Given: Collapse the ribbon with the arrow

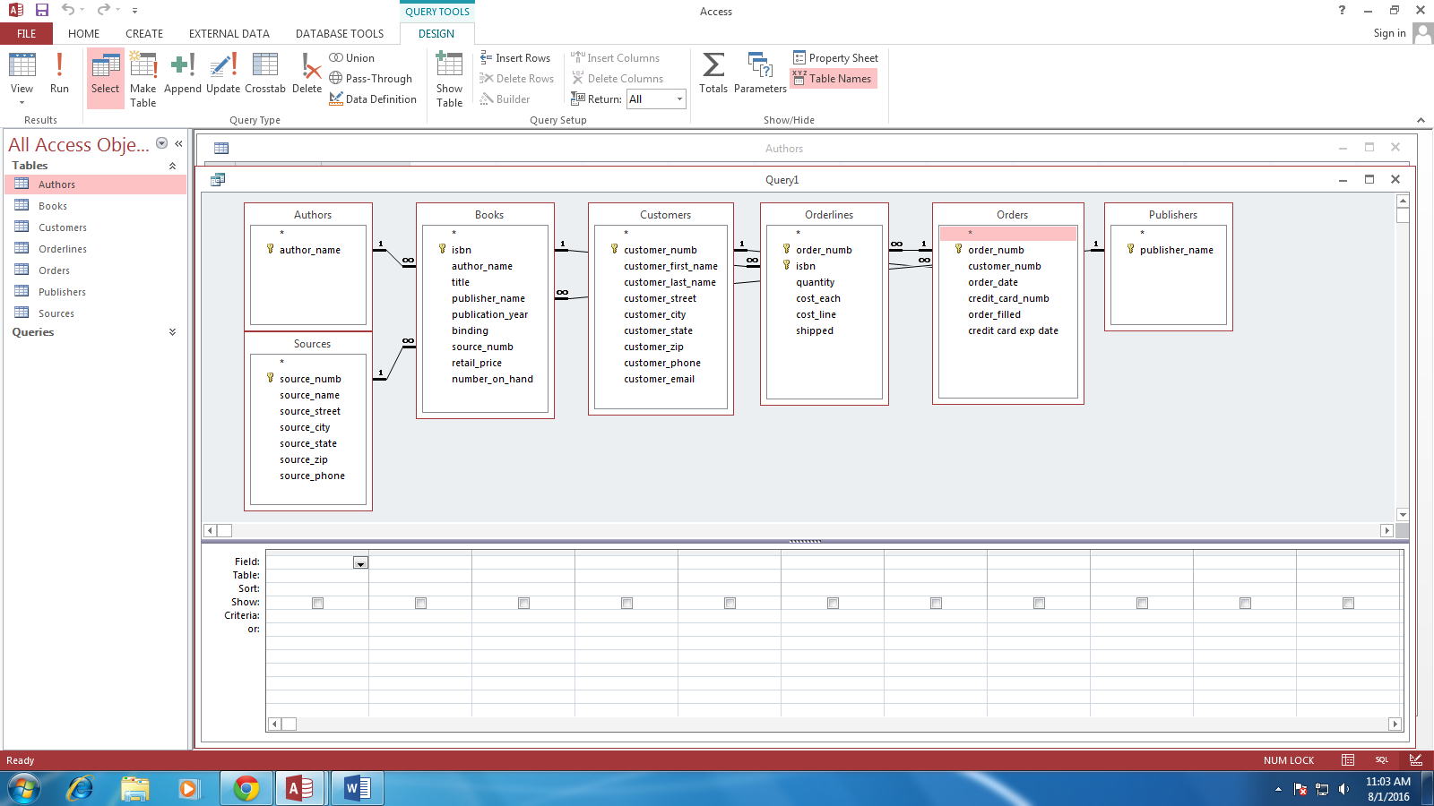Looking at the screenshot, I should [1421, 120].
